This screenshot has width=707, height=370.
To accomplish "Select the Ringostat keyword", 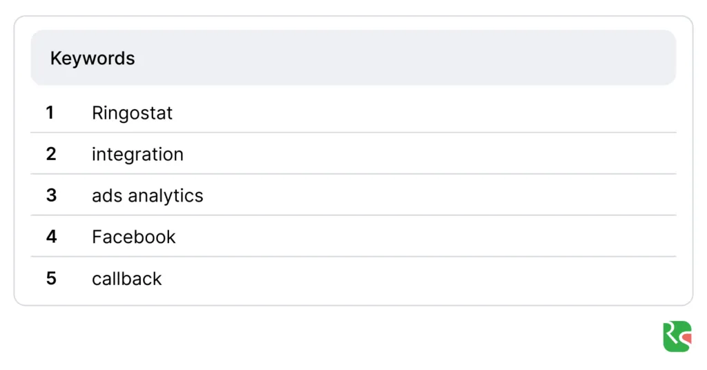I will [x=132, y=113].
